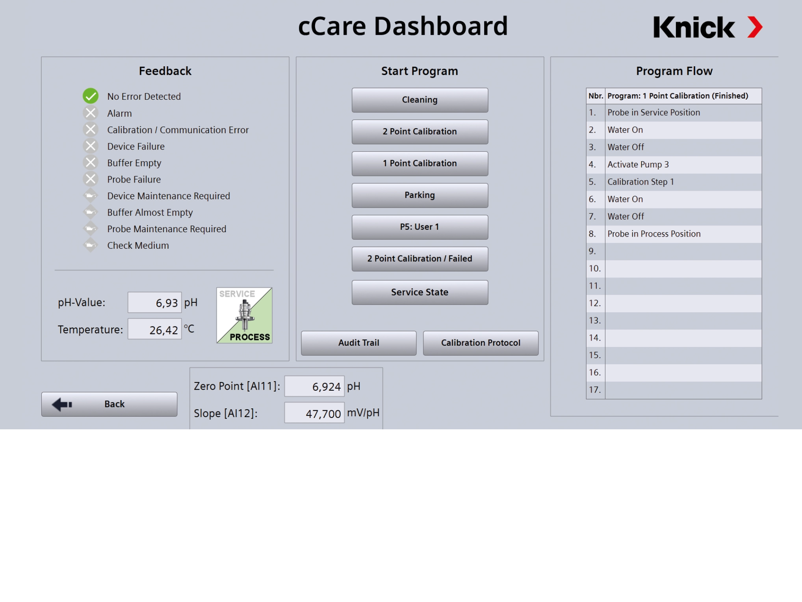The width and height of the screenshot is (802, 602).
Task: Click the Device Maintenance Required indicator
Action: (91, 196)
